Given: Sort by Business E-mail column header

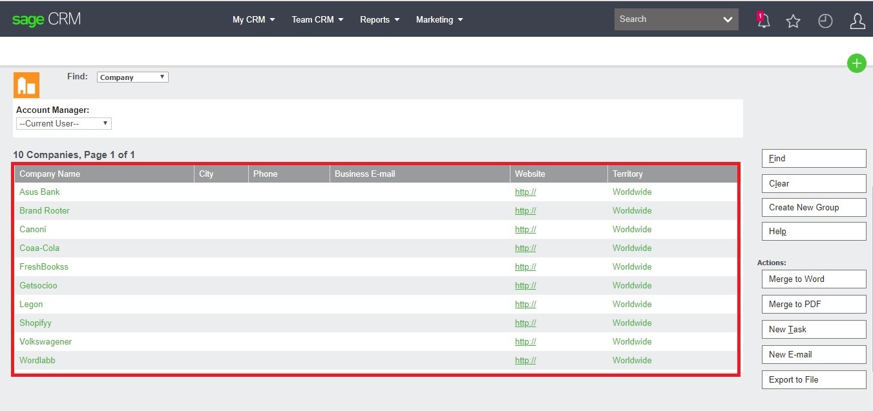Looking at the screenshot, I should [x=364, y=174].
